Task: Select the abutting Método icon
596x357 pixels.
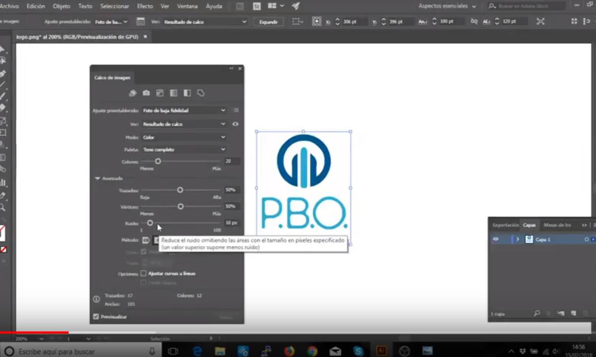Action: click(x=146, y=240)
